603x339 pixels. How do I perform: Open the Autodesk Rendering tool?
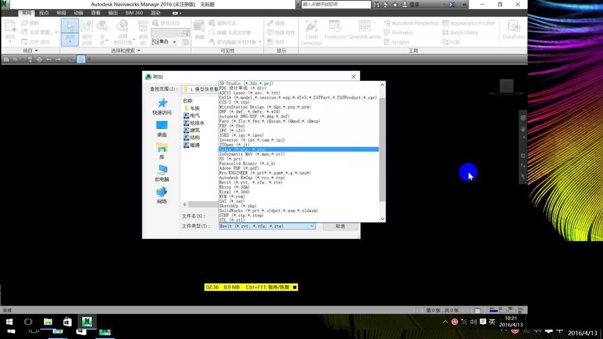click(x=411, y=23)
